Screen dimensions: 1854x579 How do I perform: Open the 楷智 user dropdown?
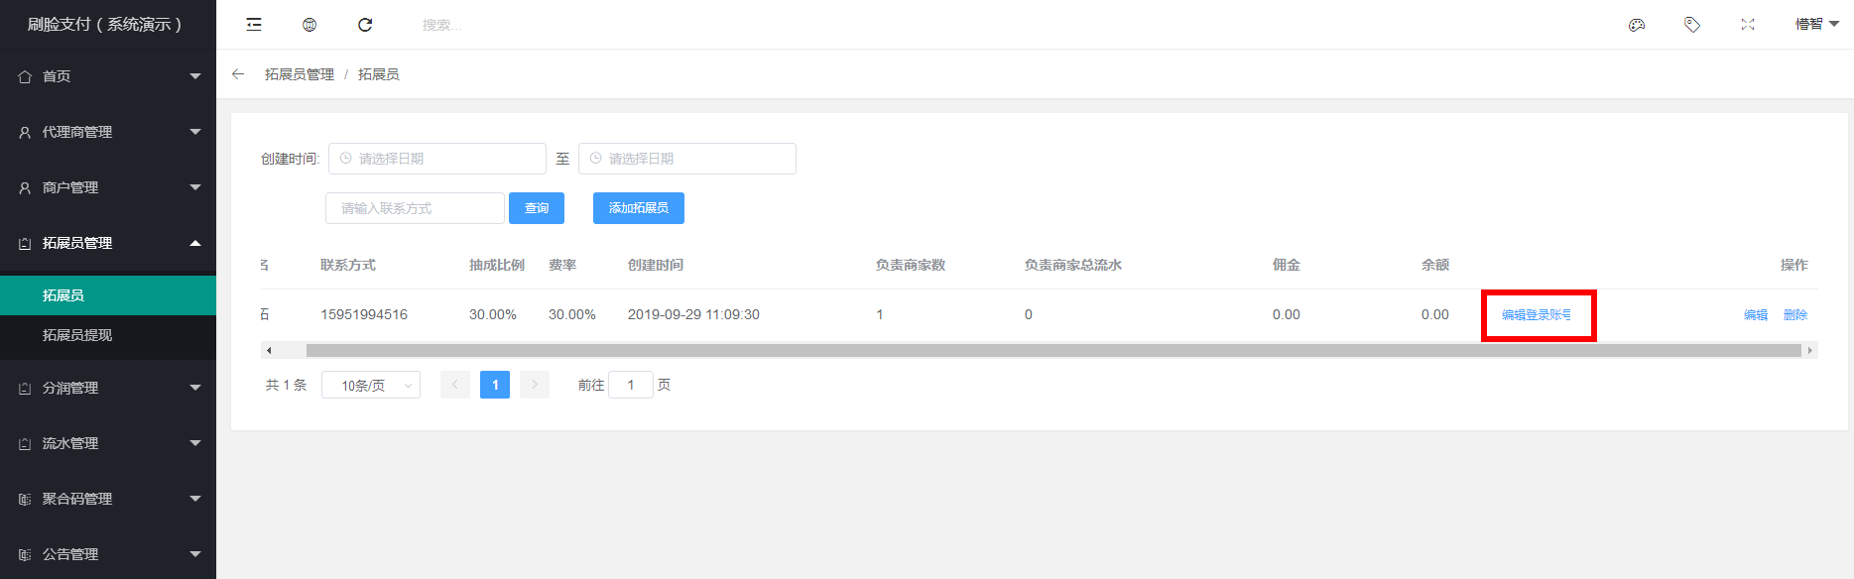pyautogui.click(x=1817, y=25)
